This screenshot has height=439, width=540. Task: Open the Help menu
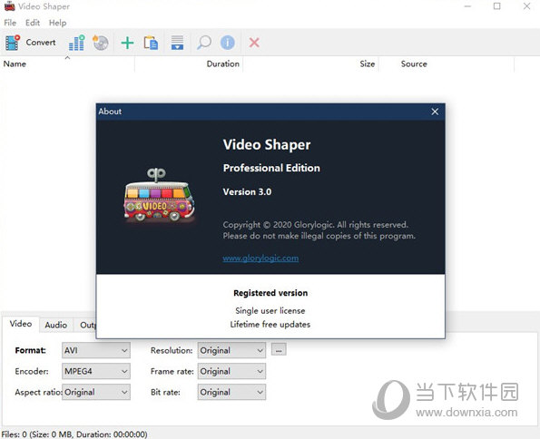57,23
